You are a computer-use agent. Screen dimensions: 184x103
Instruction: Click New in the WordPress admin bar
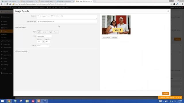(55, 7)
